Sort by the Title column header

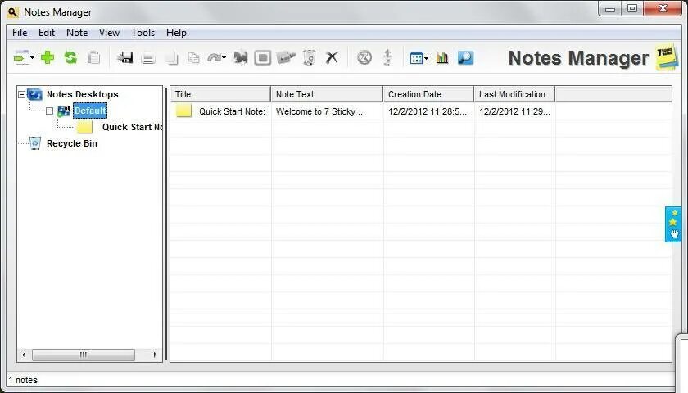pos(220,94)
